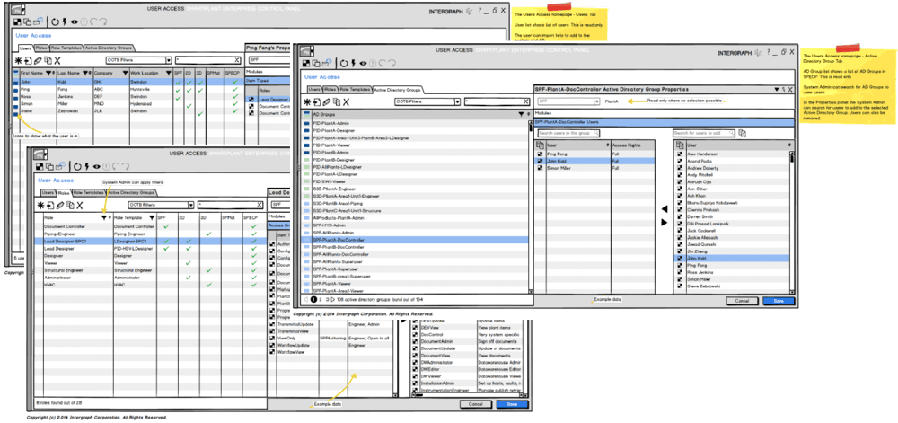Image resolution: width=898 pixels, height=423 pixels.
Task: Toggle checkbox next to Alex Henderson
Action: pos(679,154)
